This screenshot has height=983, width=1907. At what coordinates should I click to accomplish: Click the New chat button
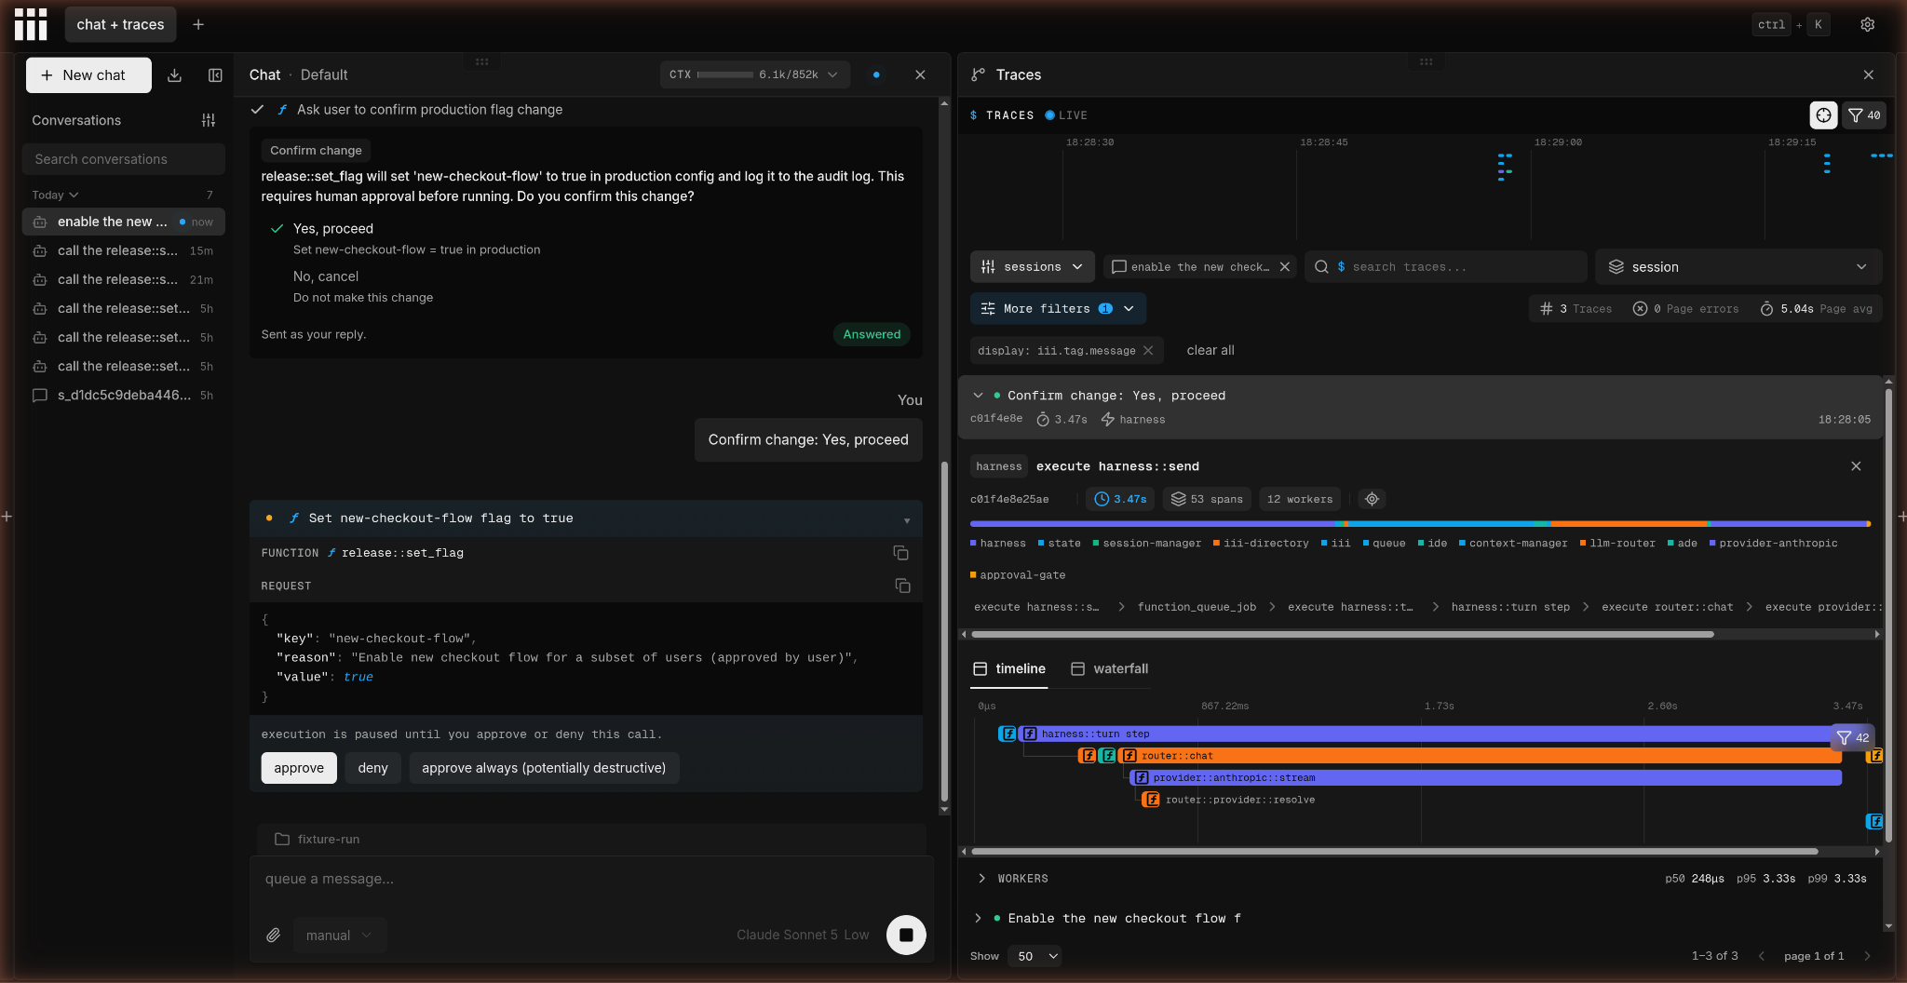click(x=88, y=75)
